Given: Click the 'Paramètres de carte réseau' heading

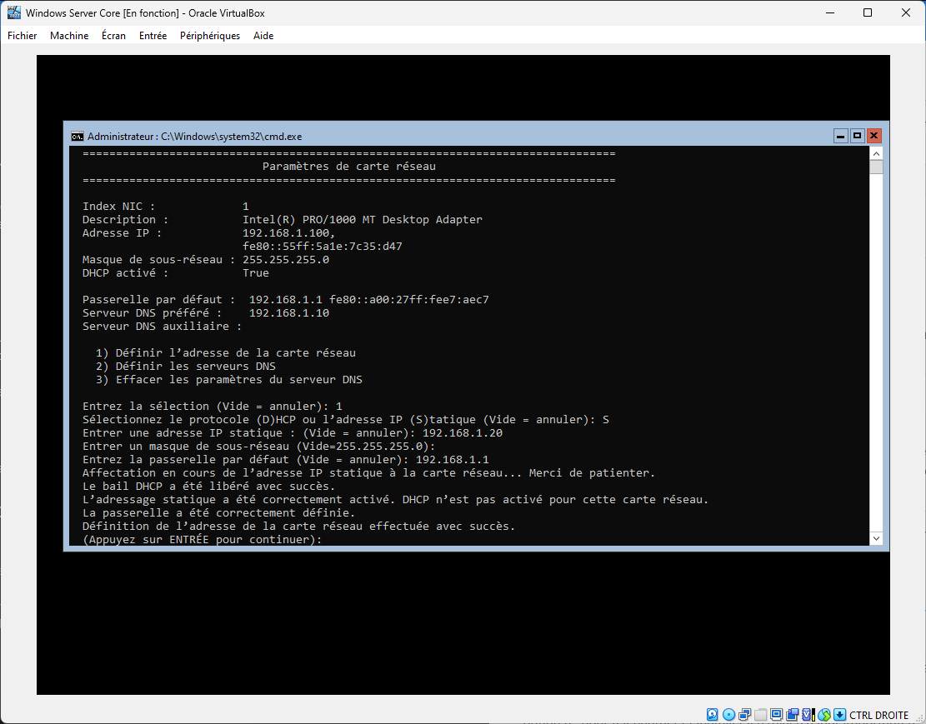Looking at the screenshot, I should pyautogui.click(x=349, y=167).
